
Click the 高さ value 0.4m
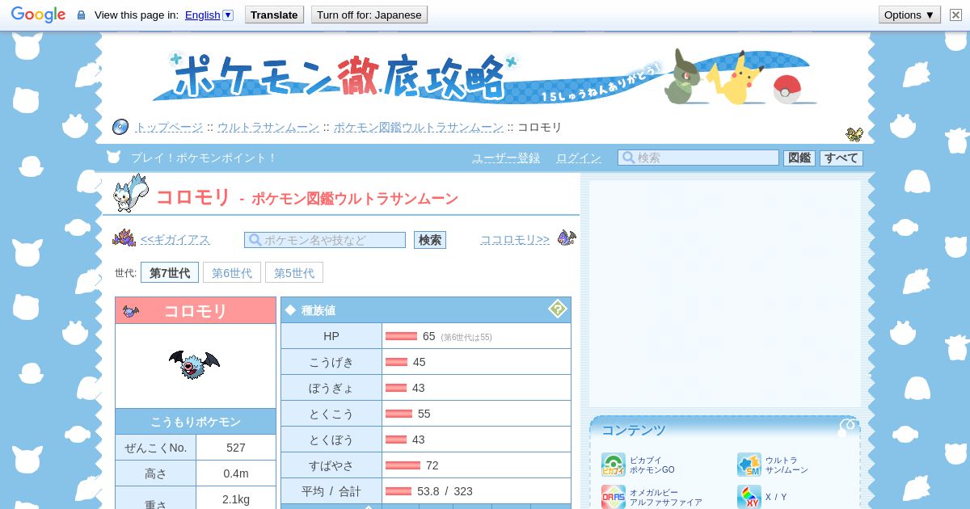tap(236, 473)
